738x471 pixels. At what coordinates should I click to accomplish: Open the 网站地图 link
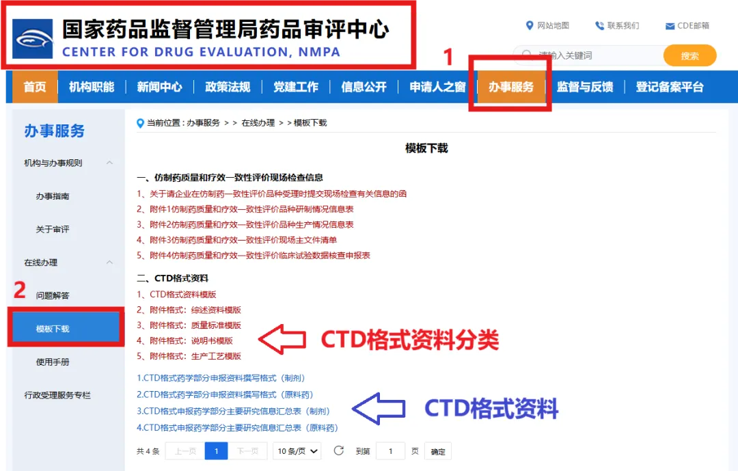[x=553, y=25]
